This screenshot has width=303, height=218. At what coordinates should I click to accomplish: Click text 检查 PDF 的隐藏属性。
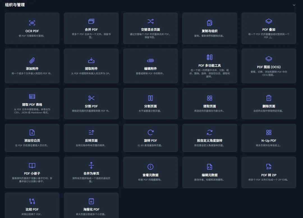(150, 180)
